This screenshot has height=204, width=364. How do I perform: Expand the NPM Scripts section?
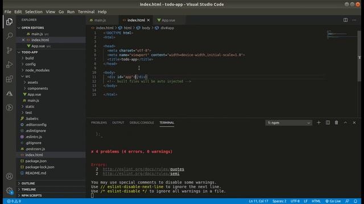pyautogui.click(x=32, y=195)
